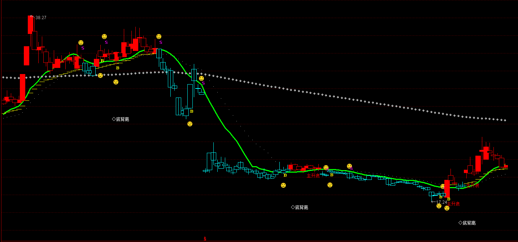518x242 pixels.
Task: Click the 17.24 low price label
Action: click(x=442, y=202)
